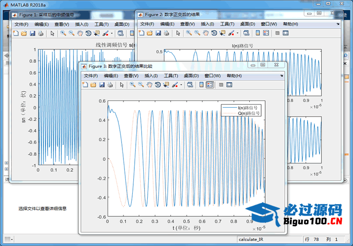
Task: Open 编辑(E) menu in Figure 1
Action: pos(41,25)
